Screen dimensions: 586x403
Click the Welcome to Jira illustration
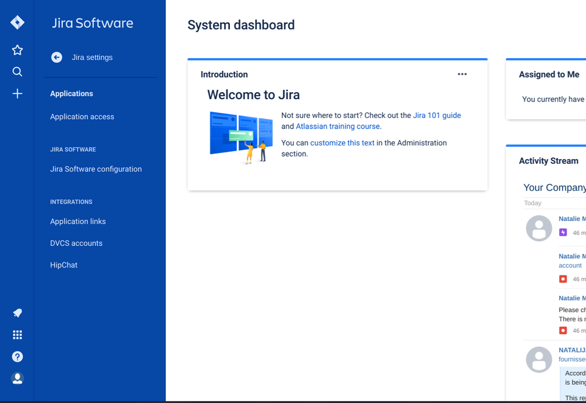[x=242, y=138]
